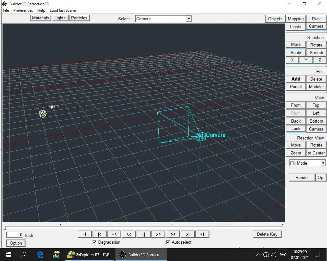Click the Delete Key button
Image resolution: width=327 pixels, height=261 pixels.
coord(267,234)
